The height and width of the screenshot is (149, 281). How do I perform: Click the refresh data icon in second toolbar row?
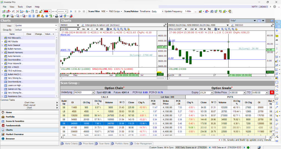pos(4,16)
